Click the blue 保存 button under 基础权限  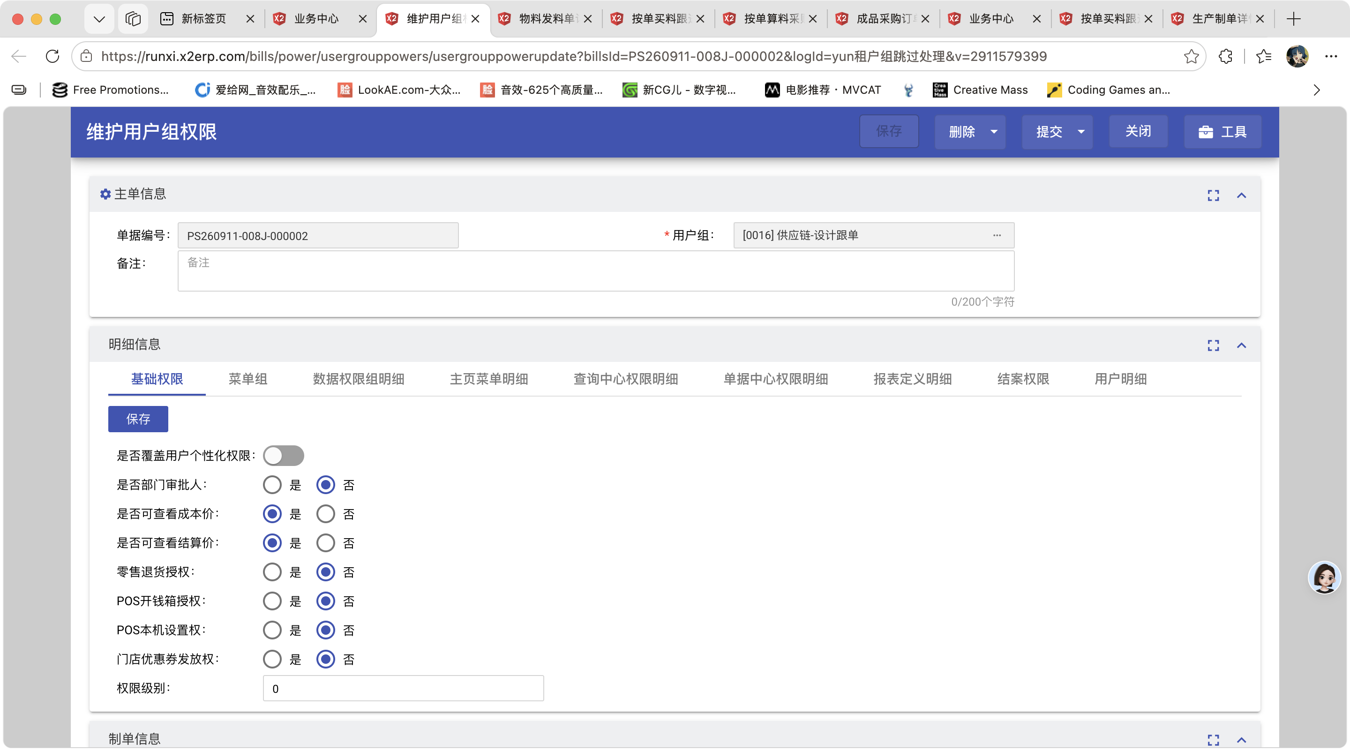tap(138, 419)
